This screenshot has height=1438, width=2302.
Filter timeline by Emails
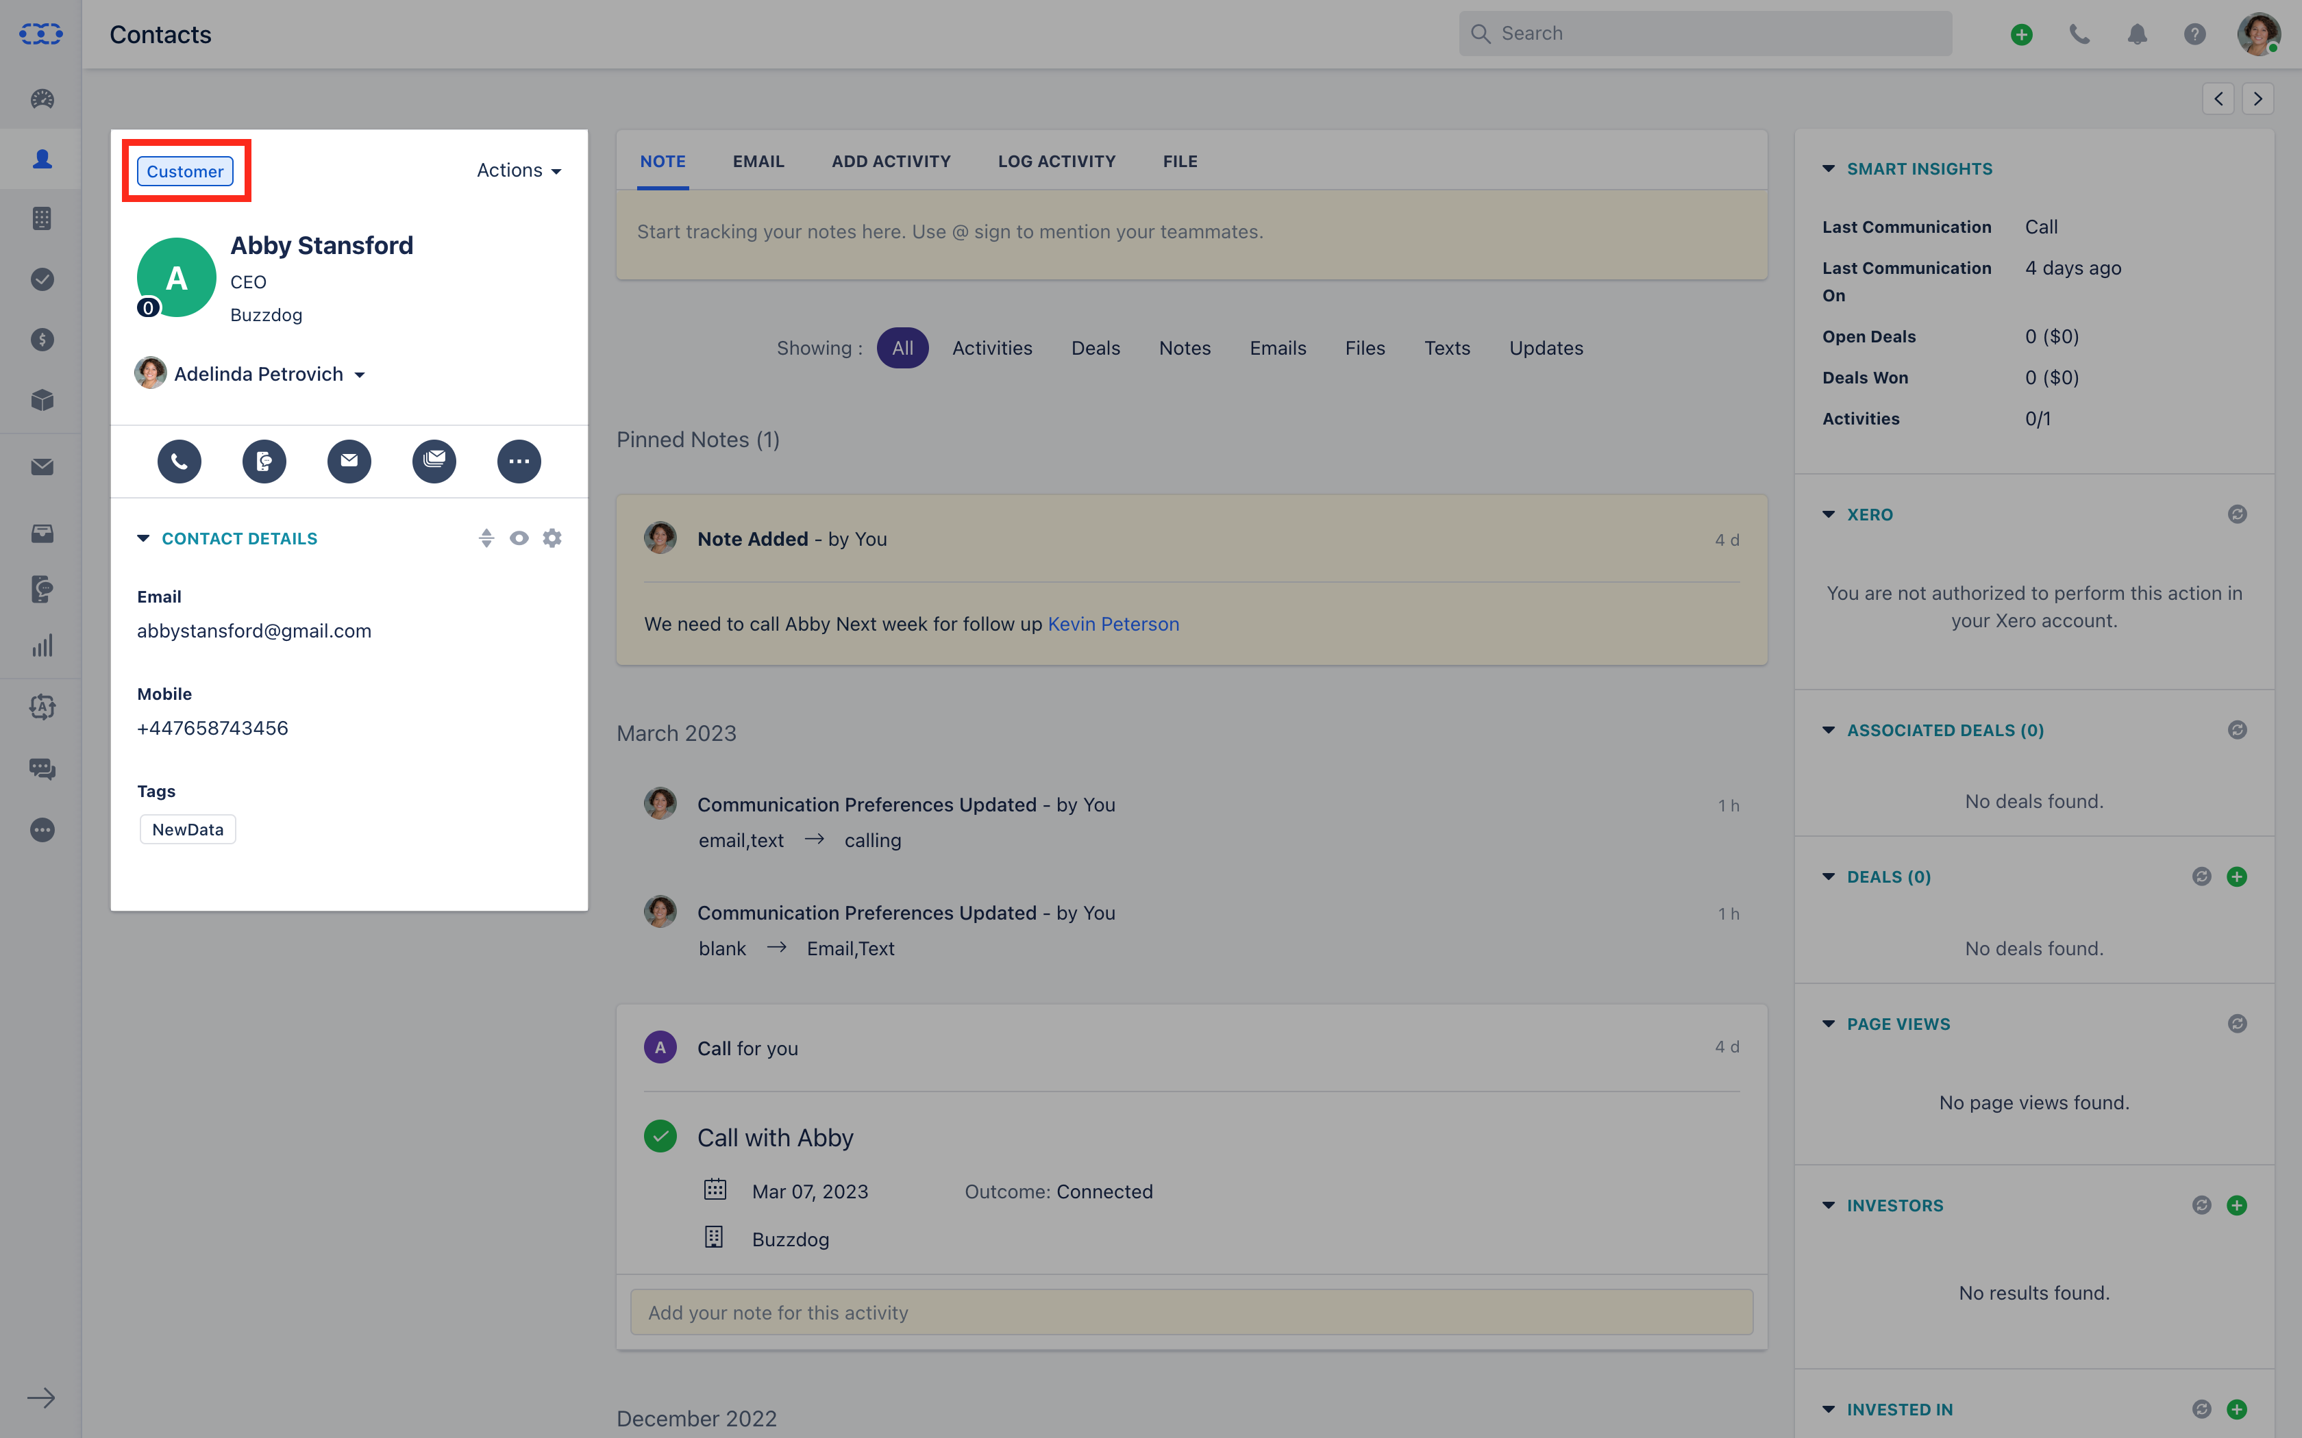(x=1278, y=348)
